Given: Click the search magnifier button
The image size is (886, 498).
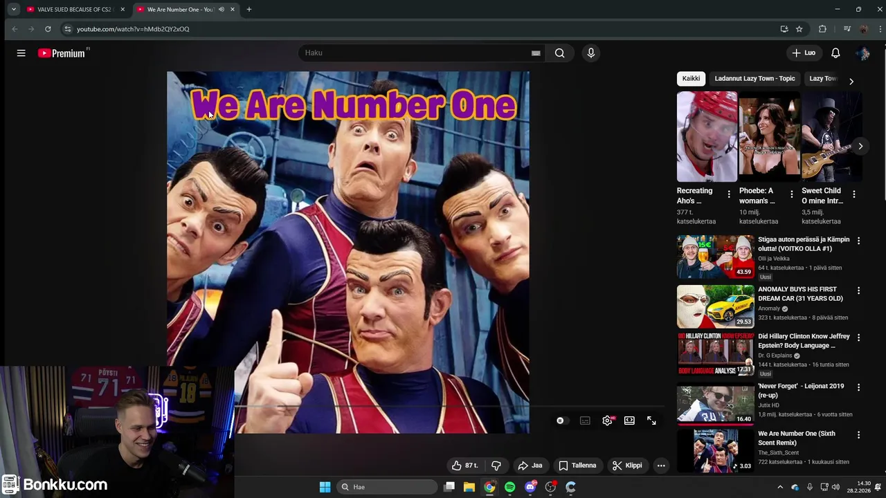Looking at the screenshot, I should tap(559, 53).
